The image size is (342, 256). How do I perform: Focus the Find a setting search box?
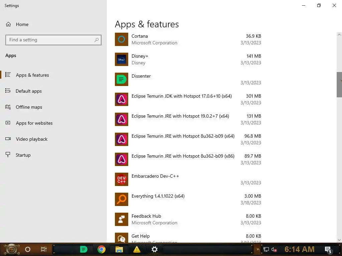pyautogui.click(x=53, y=40)
